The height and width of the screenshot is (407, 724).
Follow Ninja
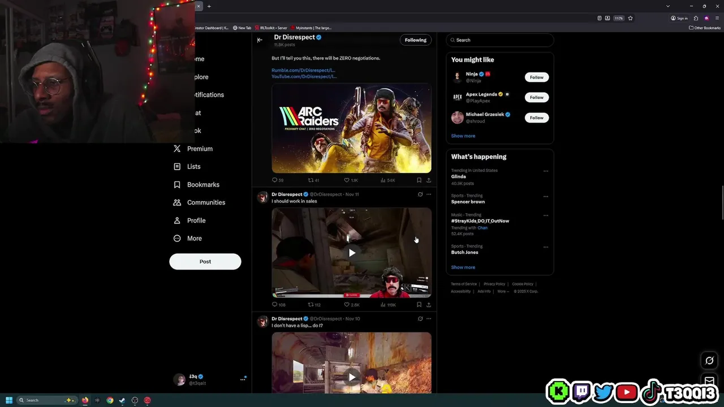point(536,77)
